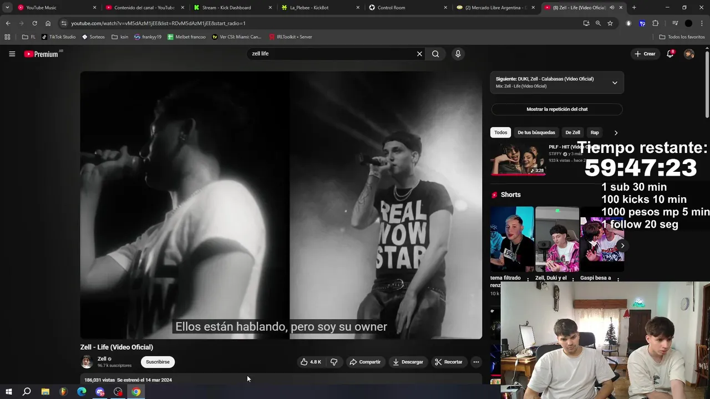The width and height of the screenshot is (710, 399).
Task: Go back in browser history
Action: point(8,23)
